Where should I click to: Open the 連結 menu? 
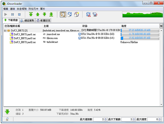coord(12,9)
